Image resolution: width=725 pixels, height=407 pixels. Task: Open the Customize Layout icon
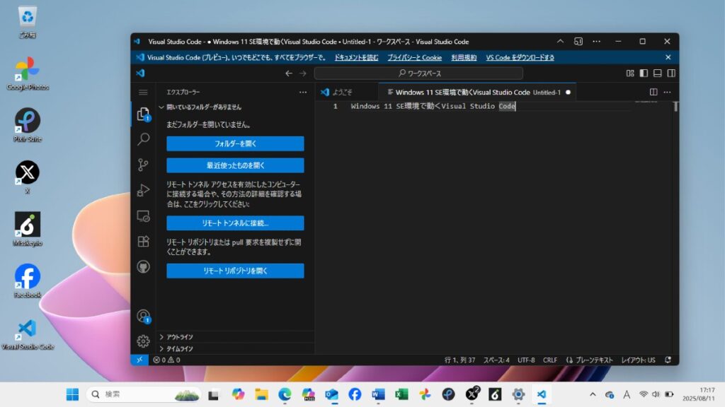point(629,73)
